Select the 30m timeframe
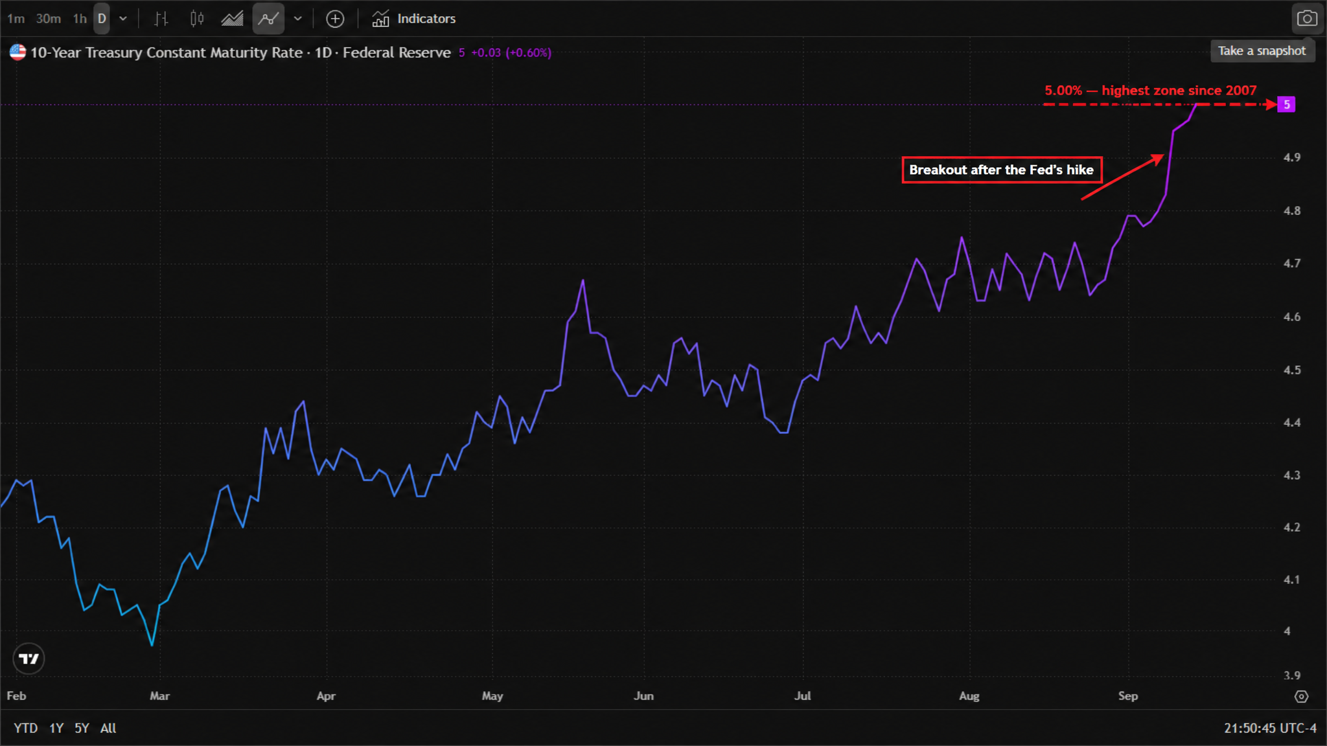This screenshot has height=746, width=1327. click(x=48, y=19)
